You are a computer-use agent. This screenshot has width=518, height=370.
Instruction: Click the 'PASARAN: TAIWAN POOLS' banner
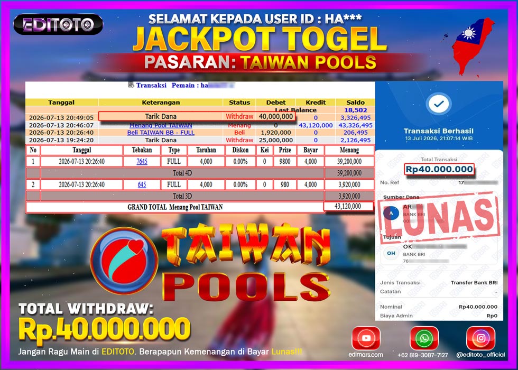[x=260, y=62]
